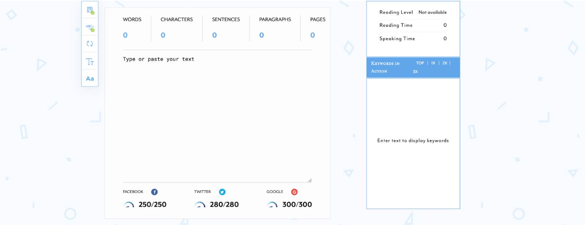Click the save text icon in sidebar

click(90, 10)
